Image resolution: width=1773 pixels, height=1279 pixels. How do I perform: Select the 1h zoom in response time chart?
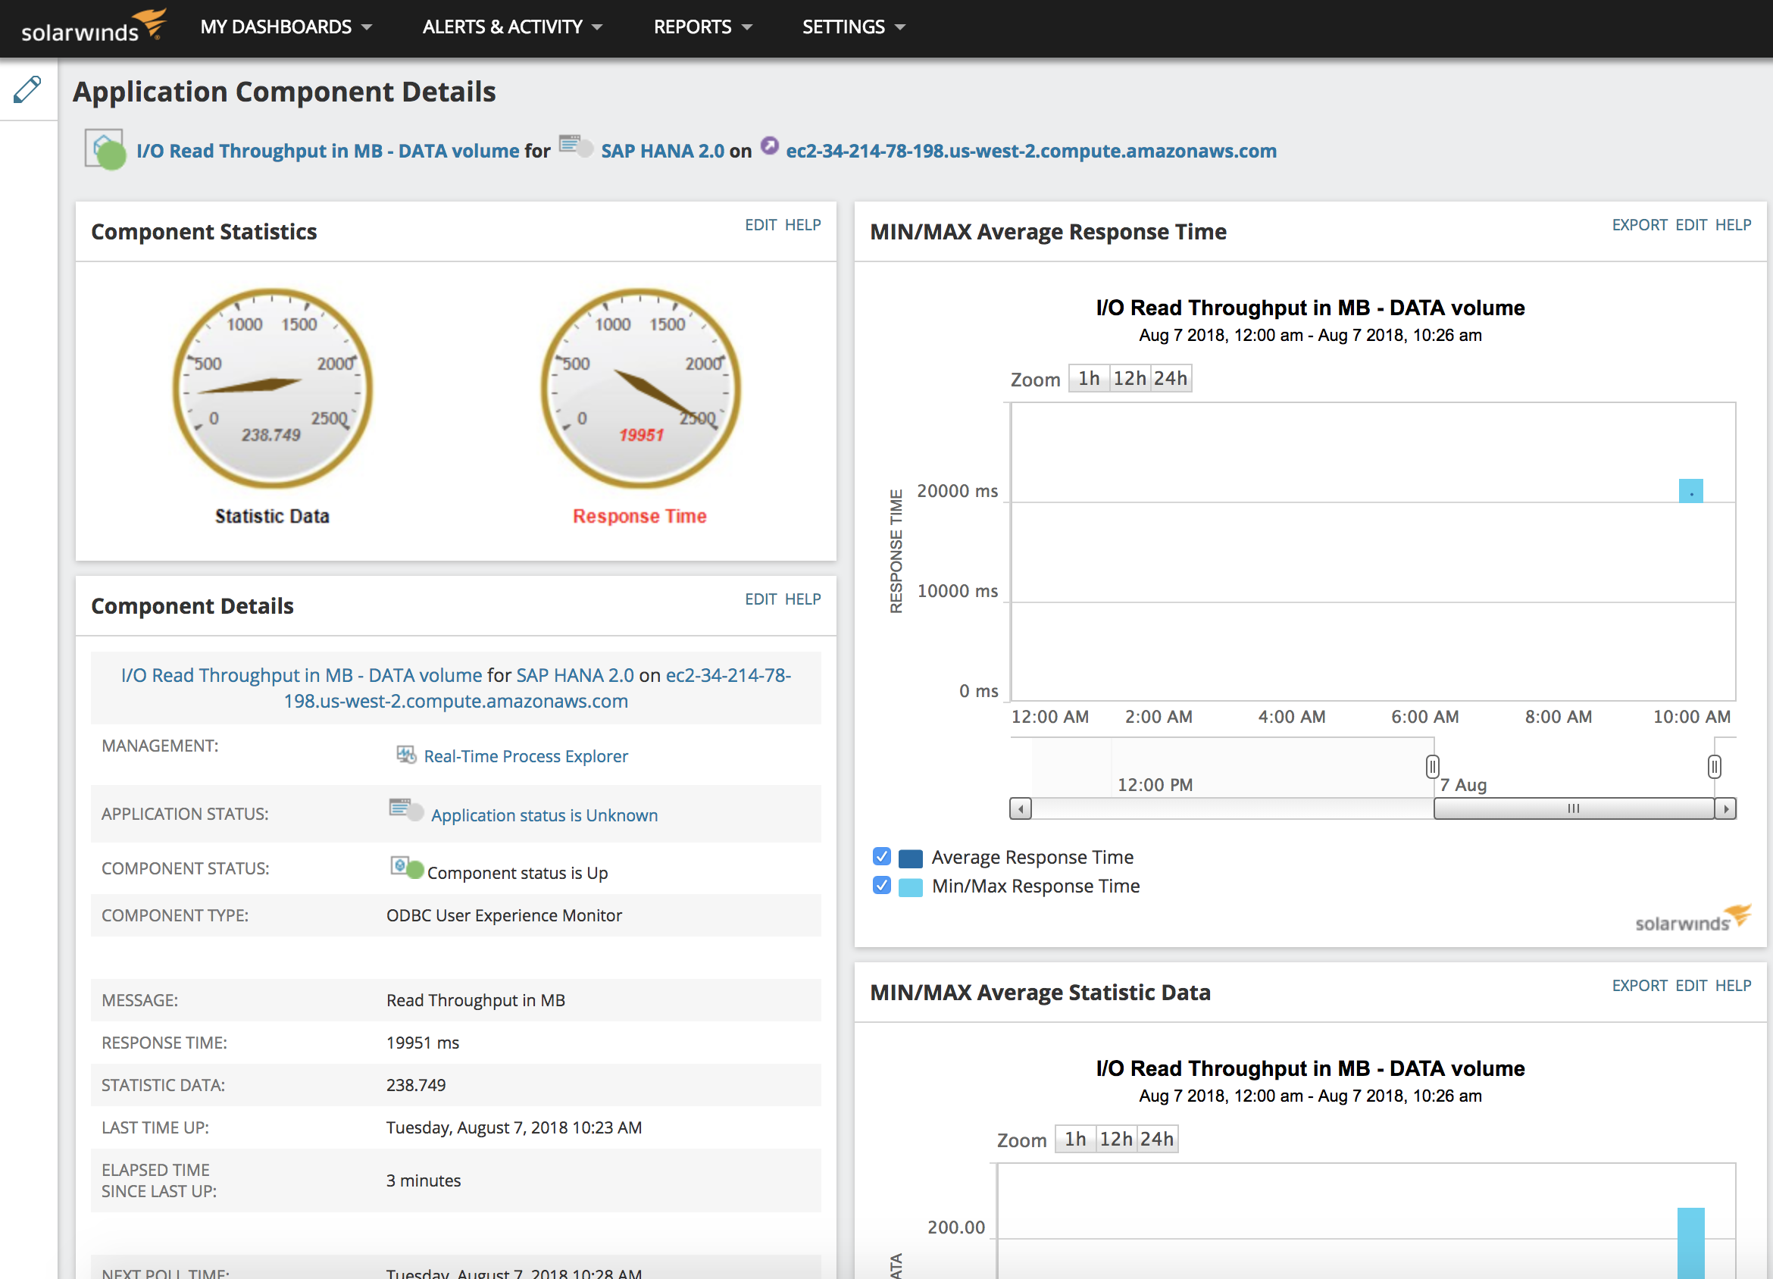click(1088, 379)
